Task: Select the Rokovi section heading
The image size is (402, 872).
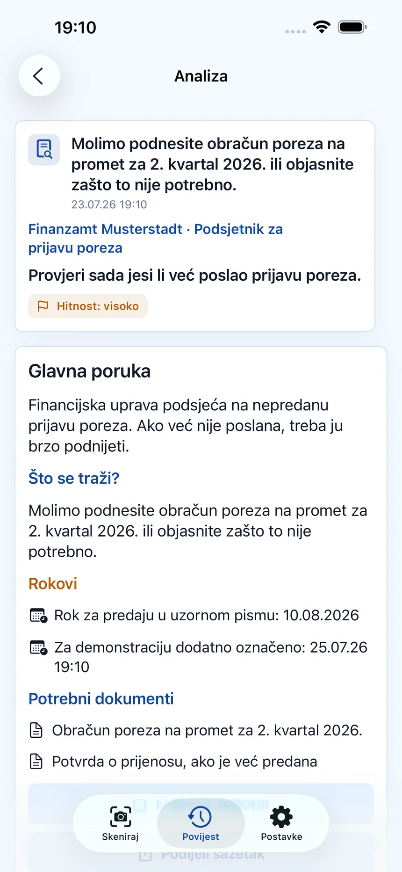Action: click(53, 584)
